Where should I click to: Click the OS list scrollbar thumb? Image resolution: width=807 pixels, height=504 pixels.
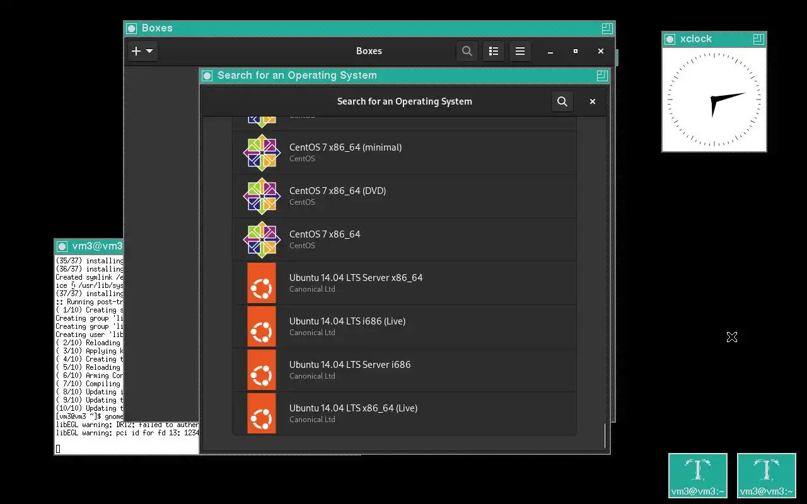[605, 436]
